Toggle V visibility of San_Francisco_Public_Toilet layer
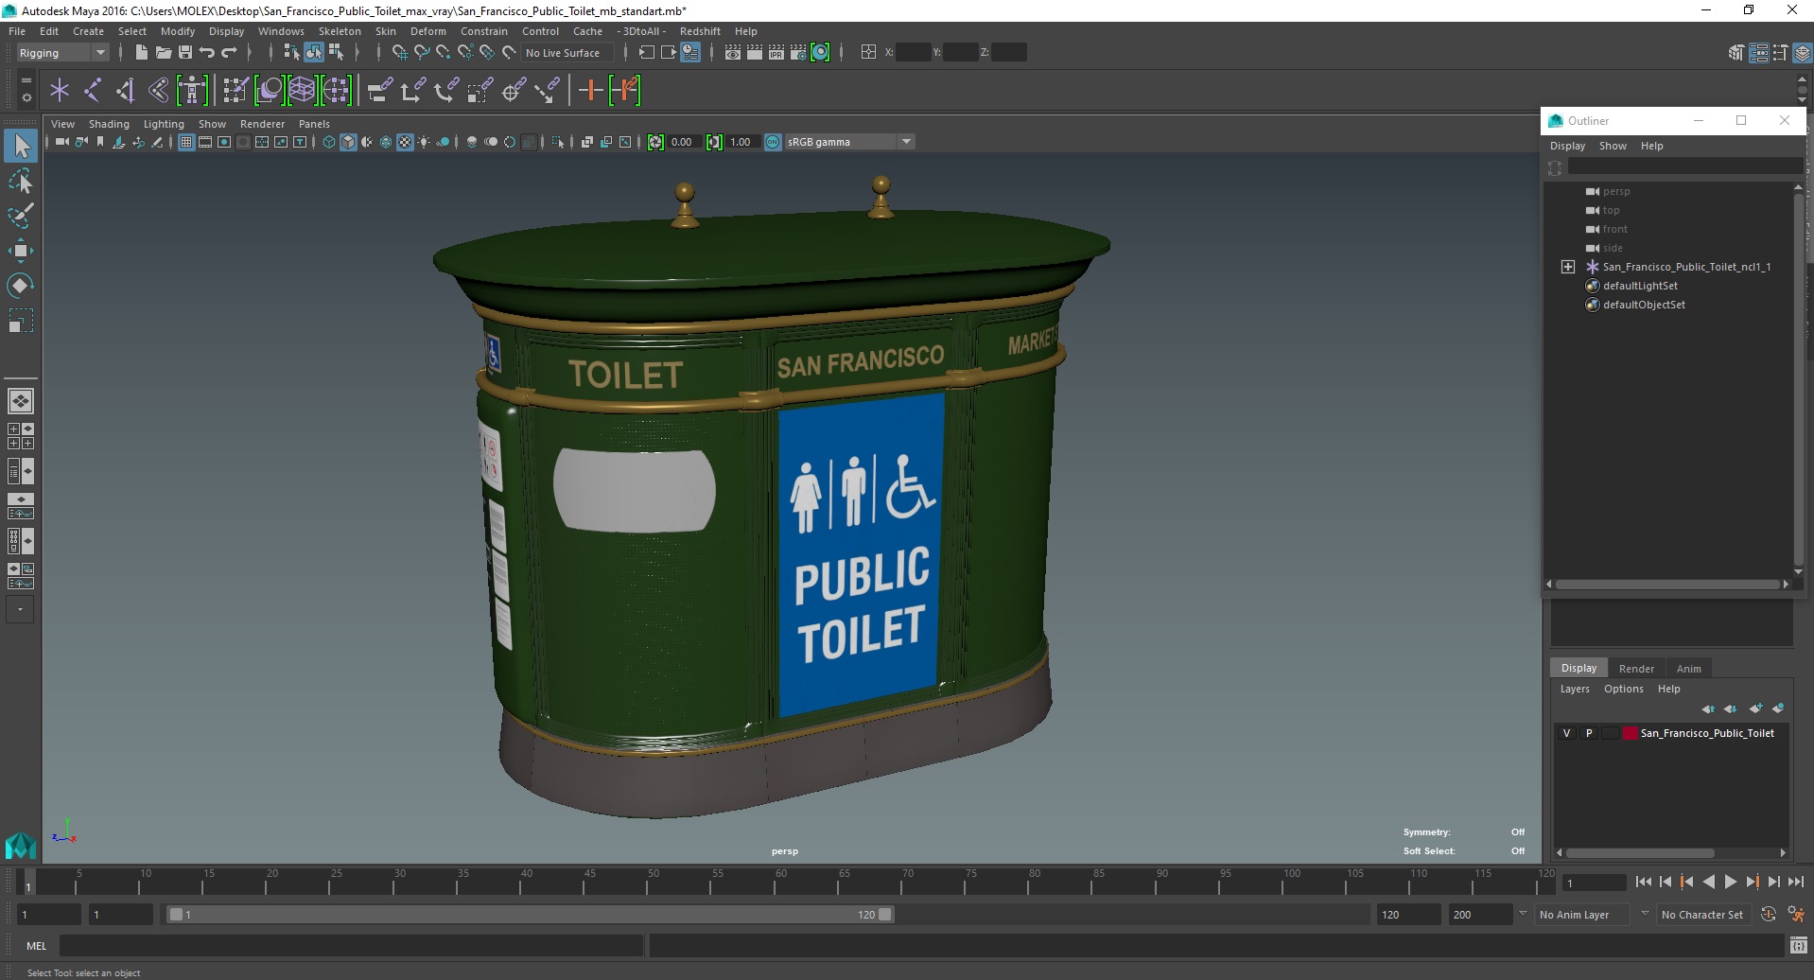The image size is (1814, 980). 1566,733
